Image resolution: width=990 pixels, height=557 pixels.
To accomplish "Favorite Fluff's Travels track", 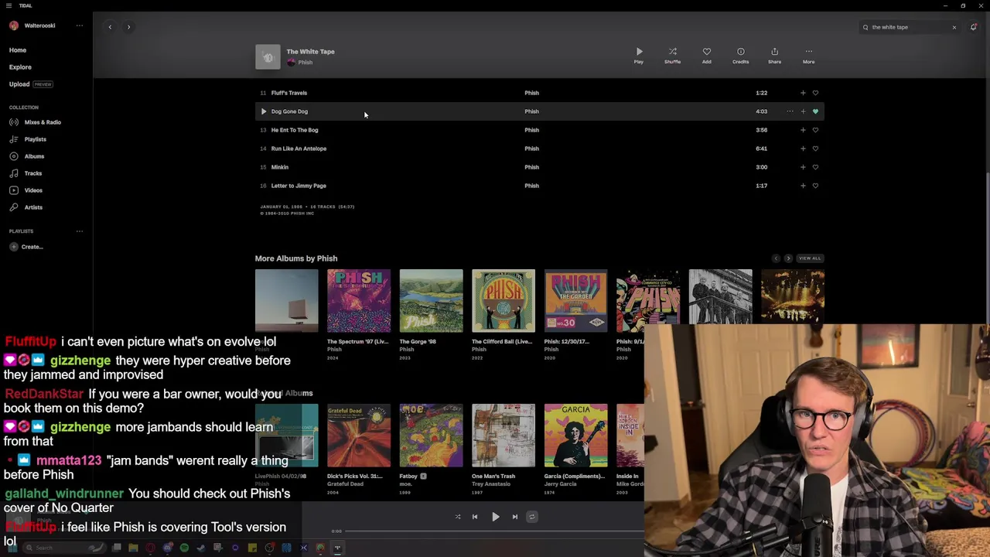I will click(815, 93).
